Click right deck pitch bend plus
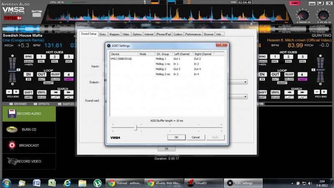This screenshot has width=334, height=188. (324, 92)
